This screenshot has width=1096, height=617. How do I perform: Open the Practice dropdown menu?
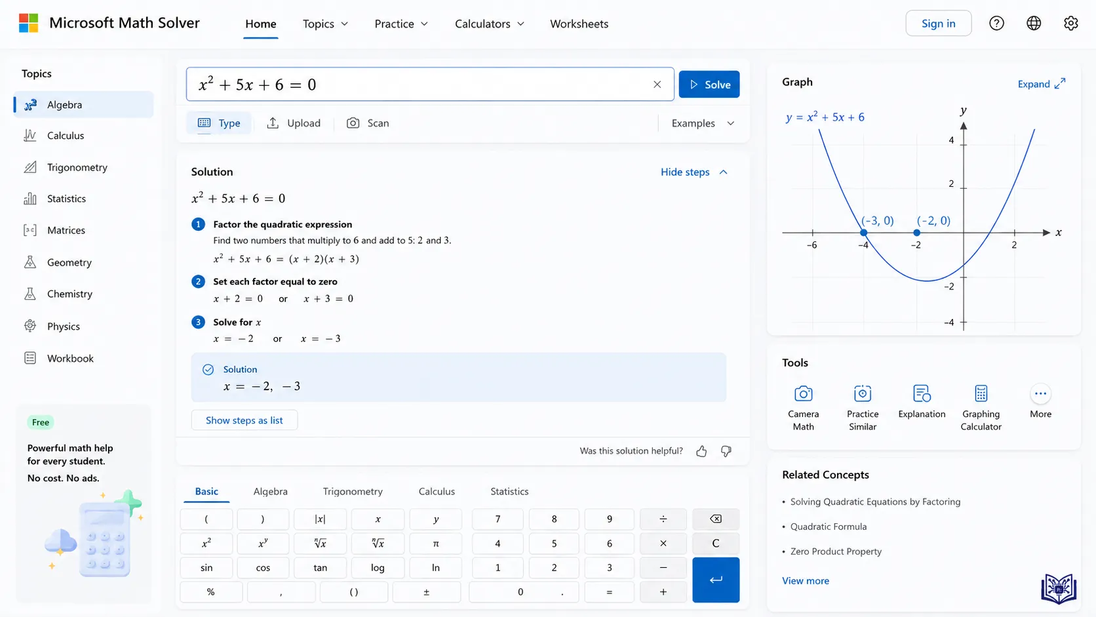click(401, 24)
